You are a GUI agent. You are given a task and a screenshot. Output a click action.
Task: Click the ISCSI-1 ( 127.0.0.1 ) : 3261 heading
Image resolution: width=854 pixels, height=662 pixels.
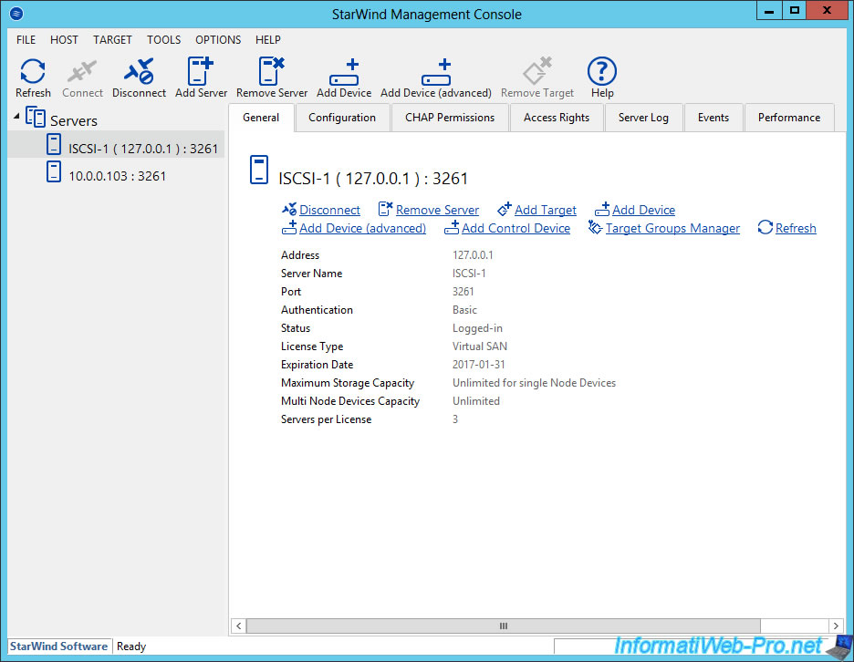point(373,179)
